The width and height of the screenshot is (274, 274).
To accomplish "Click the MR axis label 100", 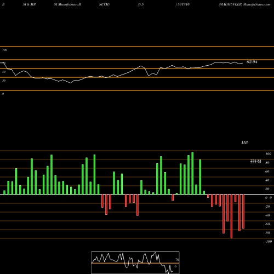I will point(269,154).
